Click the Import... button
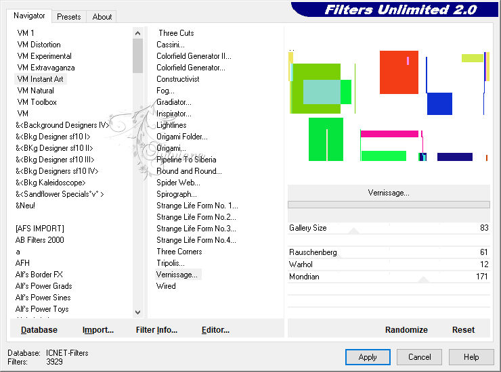Screen dimensions: 501x372 click(98, 330)
